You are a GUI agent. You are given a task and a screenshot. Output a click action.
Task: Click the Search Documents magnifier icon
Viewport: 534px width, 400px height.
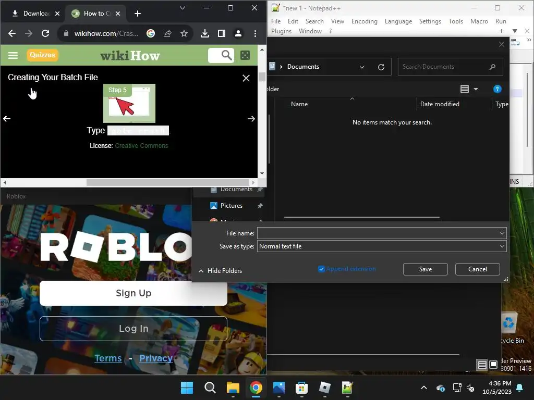click(x=492, y=67)
